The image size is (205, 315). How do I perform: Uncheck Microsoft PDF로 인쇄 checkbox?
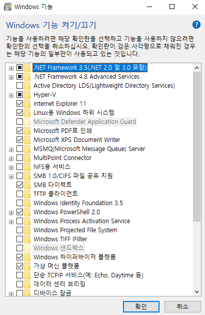(x=19, y=131)
